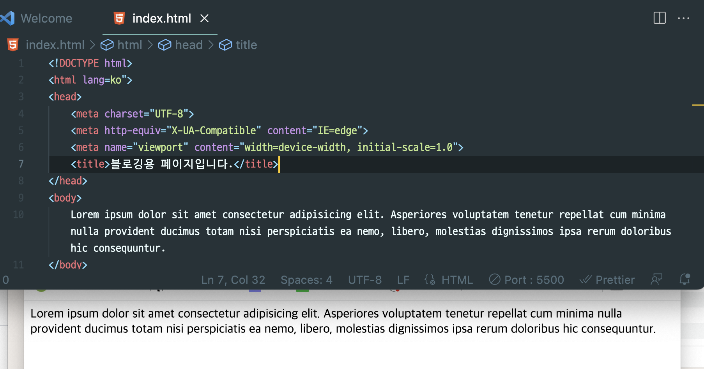Click line number 7 in the gutter

click(x=21, y=164)
